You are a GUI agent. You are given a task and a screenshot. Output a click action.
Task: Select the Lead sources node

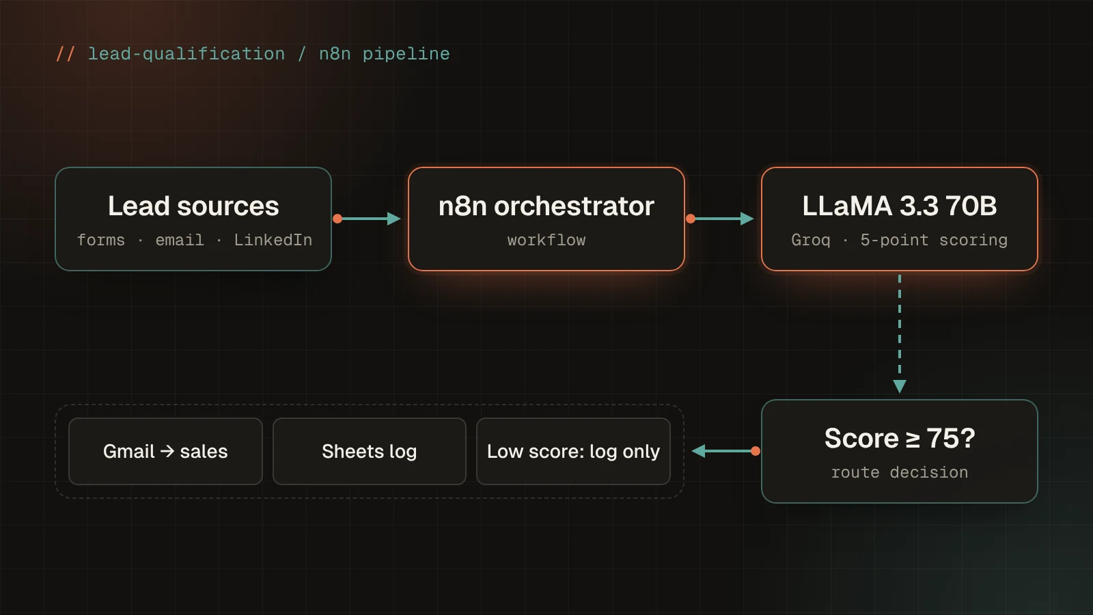pyautogui.click(x=193, y=219)
